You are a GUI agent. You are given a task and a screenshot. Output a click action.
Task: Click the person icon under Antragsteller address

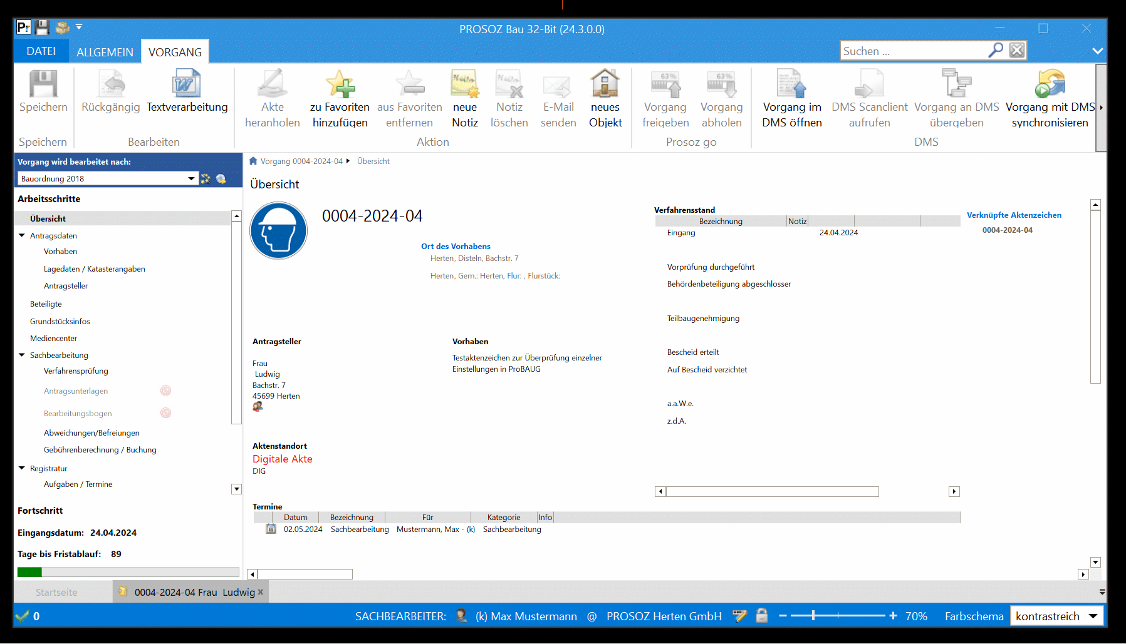(x=258, y=407)
